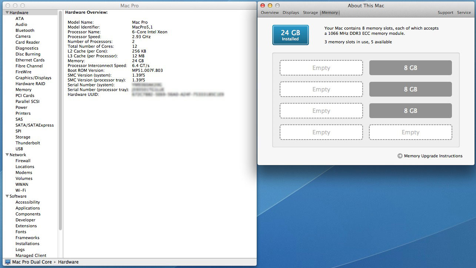Screen dimensions: 476x268
Task: Select the third 8 GB memory slot
Action: pyautogui.click(x=410, y=111)
